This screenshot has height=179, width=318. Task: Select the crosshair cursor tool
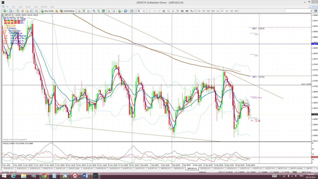coord(144,11)
